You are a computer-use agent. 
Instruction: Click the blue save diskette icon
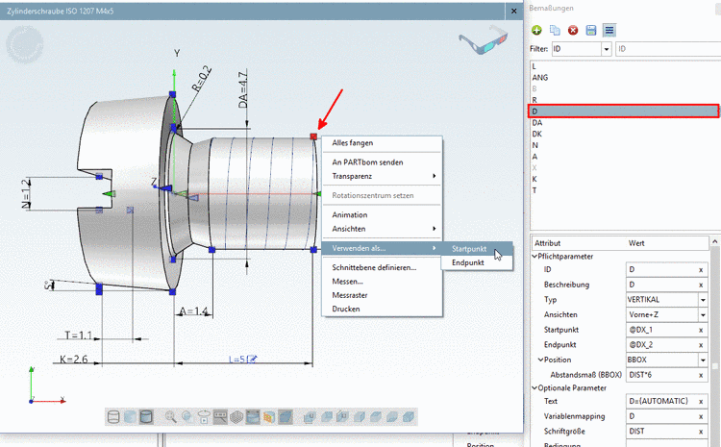[x=591, y=31]
